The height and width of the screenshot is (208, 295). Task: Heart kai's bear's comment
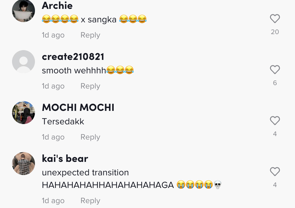point(275,172)
